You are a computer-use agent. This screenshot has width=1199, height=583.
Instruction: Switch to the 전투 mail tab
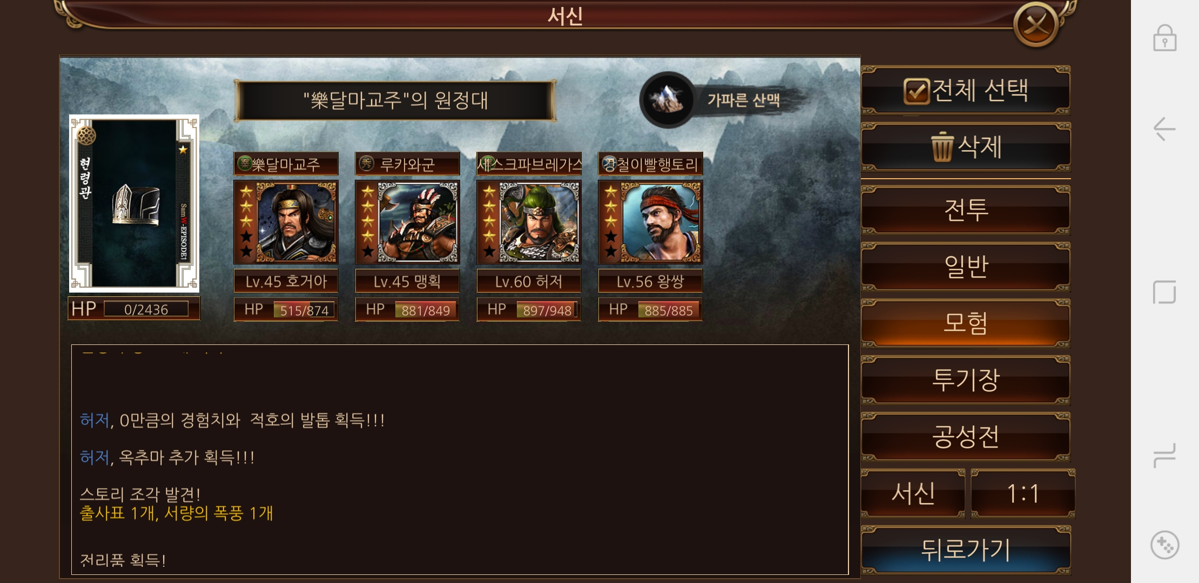tap(966, 209)
